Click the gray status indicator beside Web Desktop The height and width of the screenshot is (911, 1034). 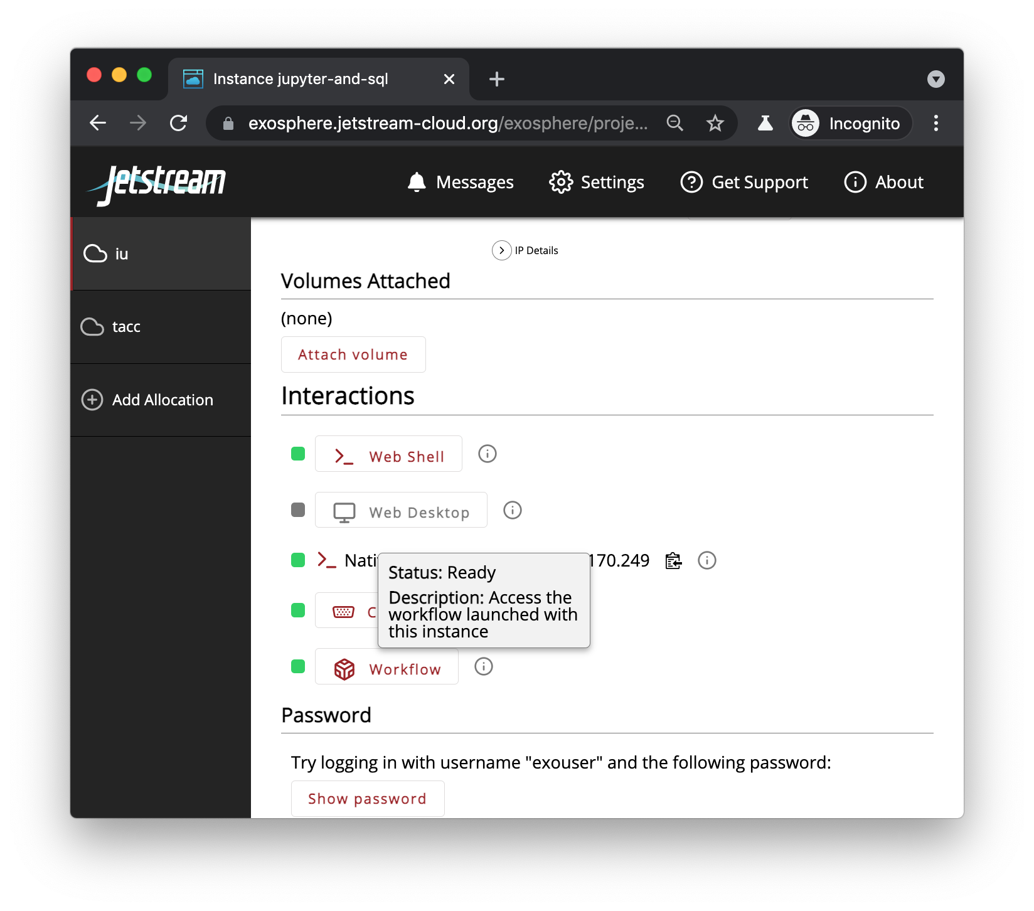tap(297, 509)
